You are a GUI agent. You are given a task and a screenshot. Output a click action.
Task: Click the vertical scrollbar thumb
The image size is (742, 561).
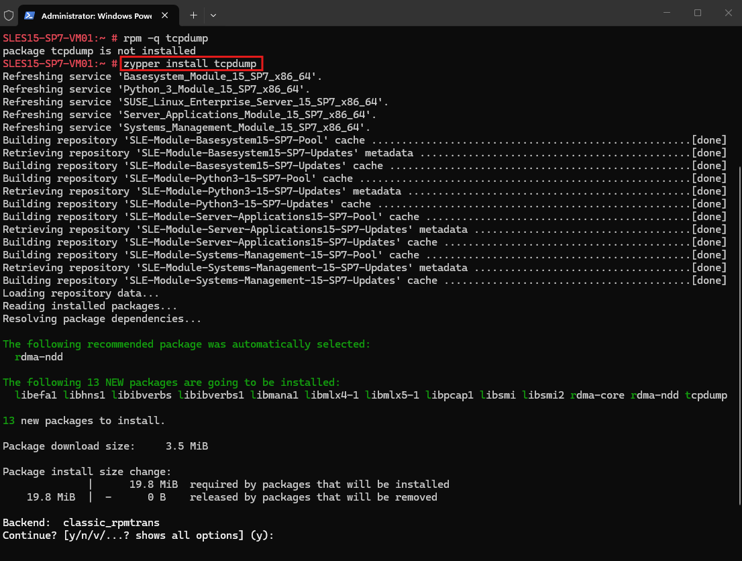tap(739, 336)
